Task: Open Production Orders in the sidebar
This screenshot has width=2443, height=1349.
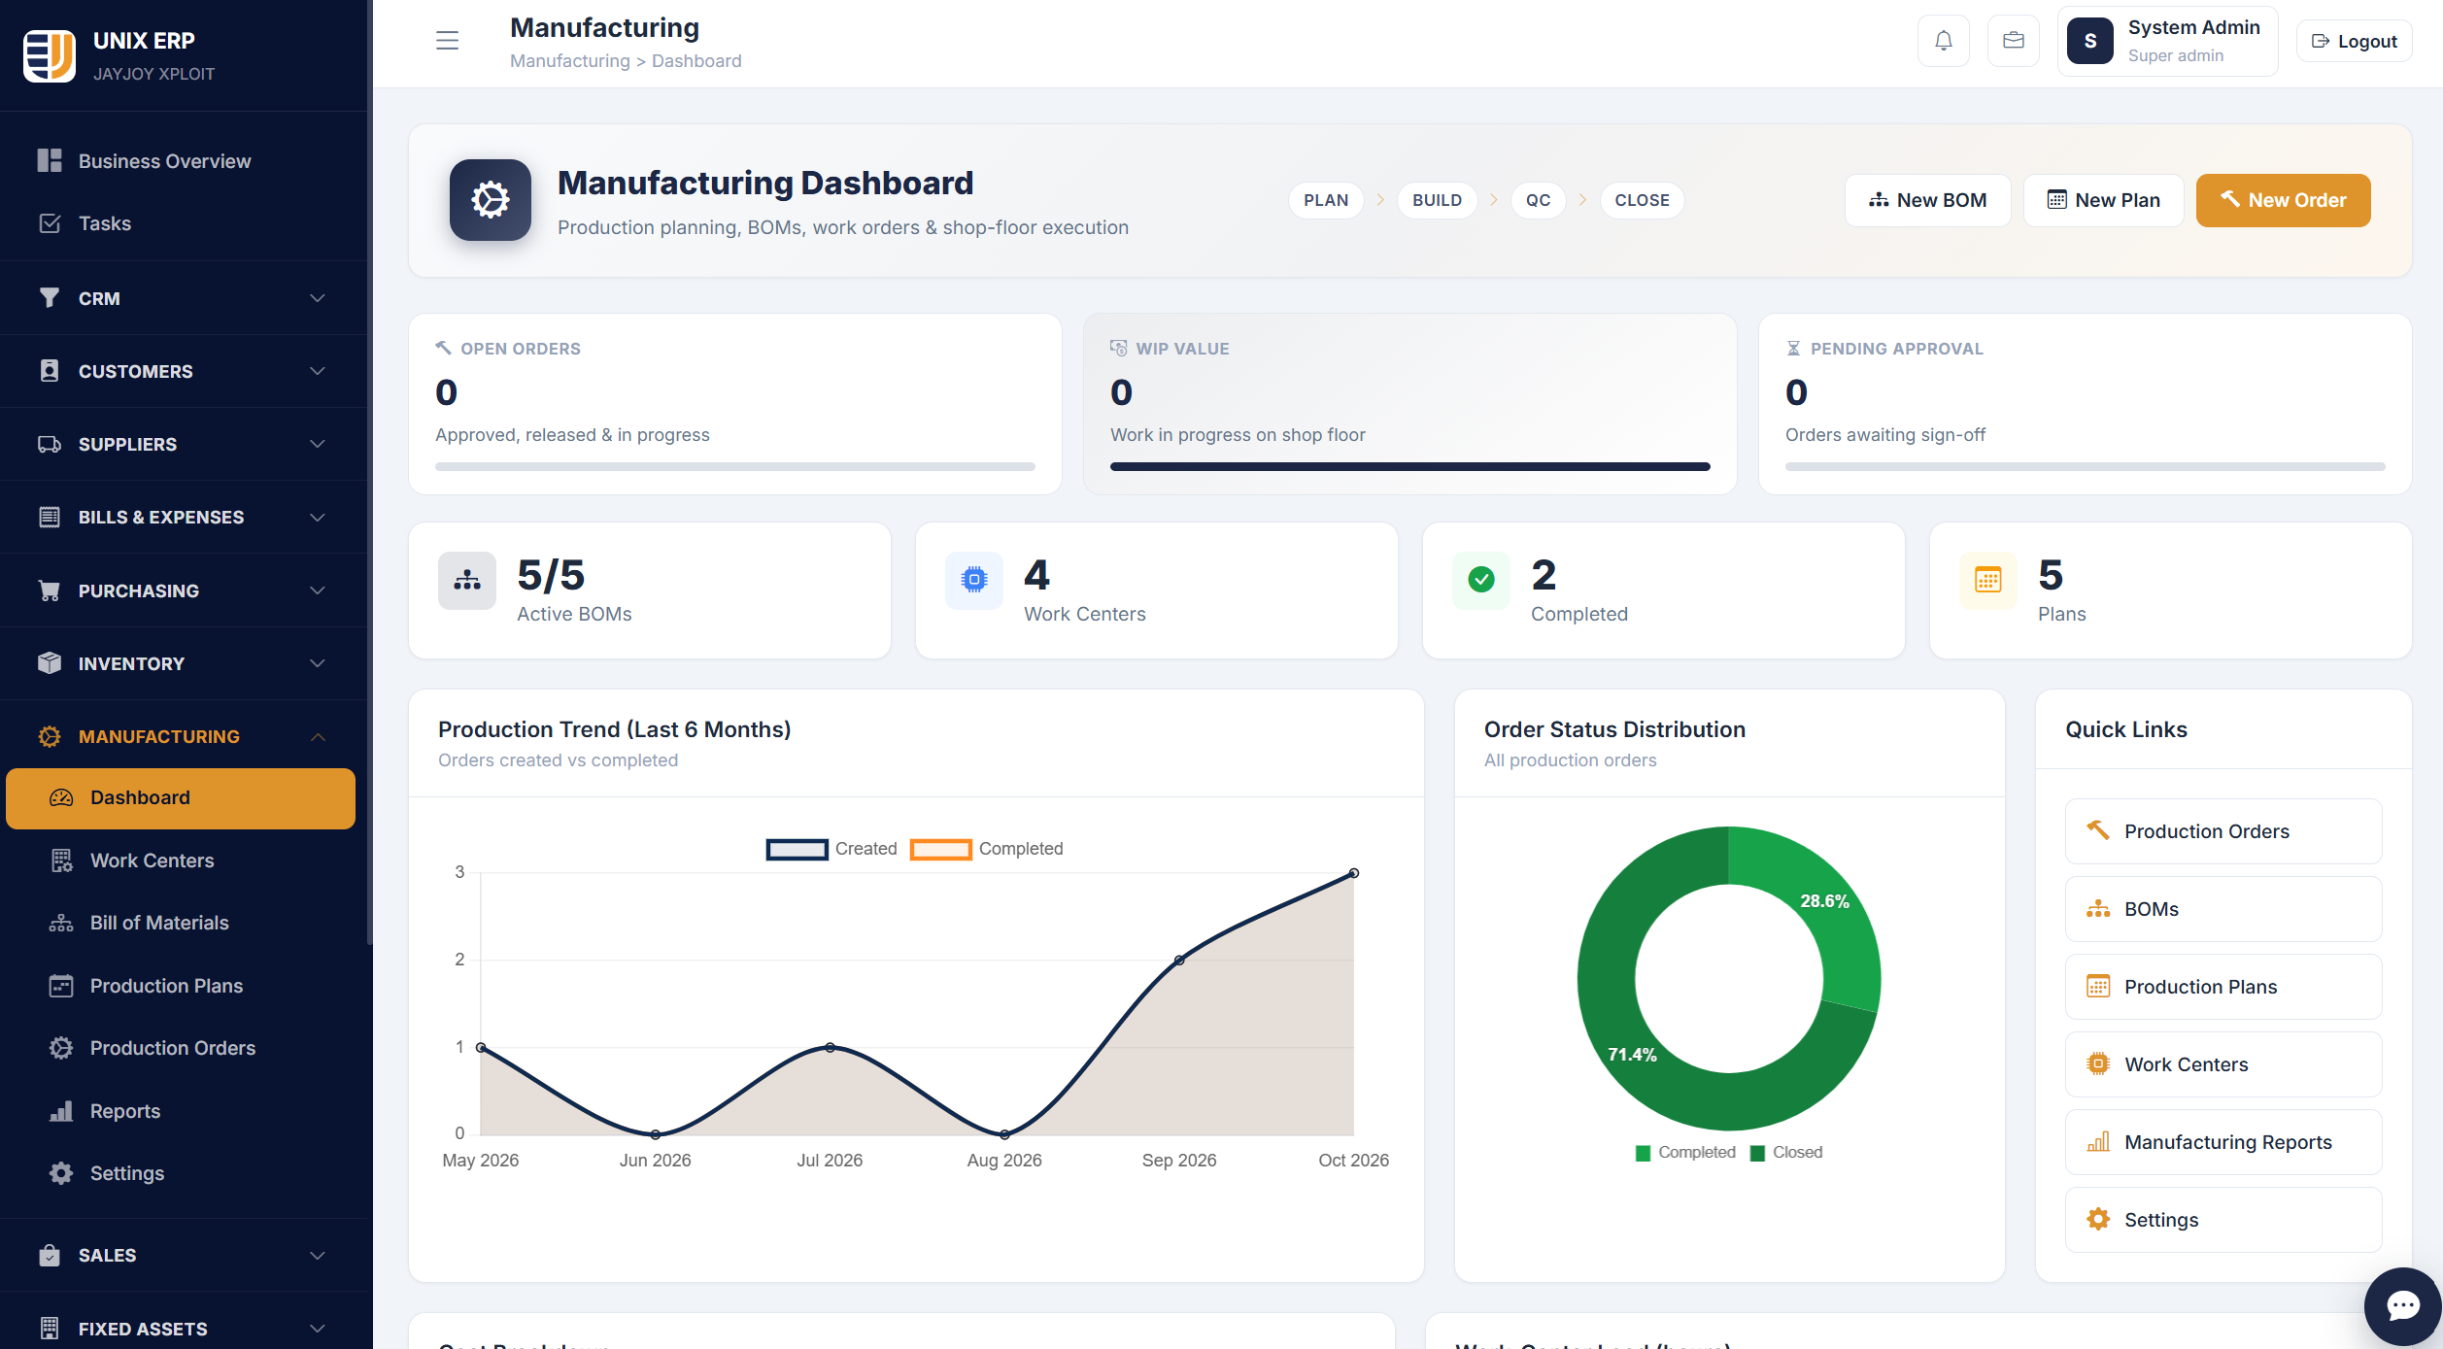Action: (181, 1048)
